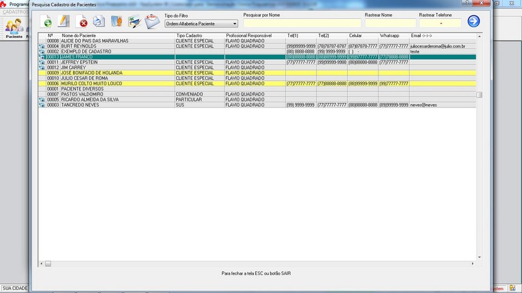Click the blue arrow go button
522x293 pixels.
coord(474,21)
